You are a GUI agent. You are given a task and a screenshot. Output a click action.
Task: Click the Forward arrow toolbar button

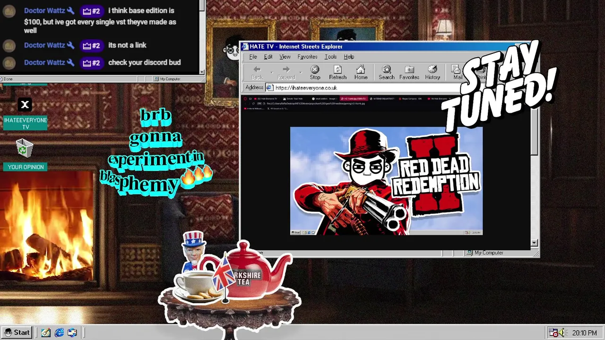click(x=286, y=70)
